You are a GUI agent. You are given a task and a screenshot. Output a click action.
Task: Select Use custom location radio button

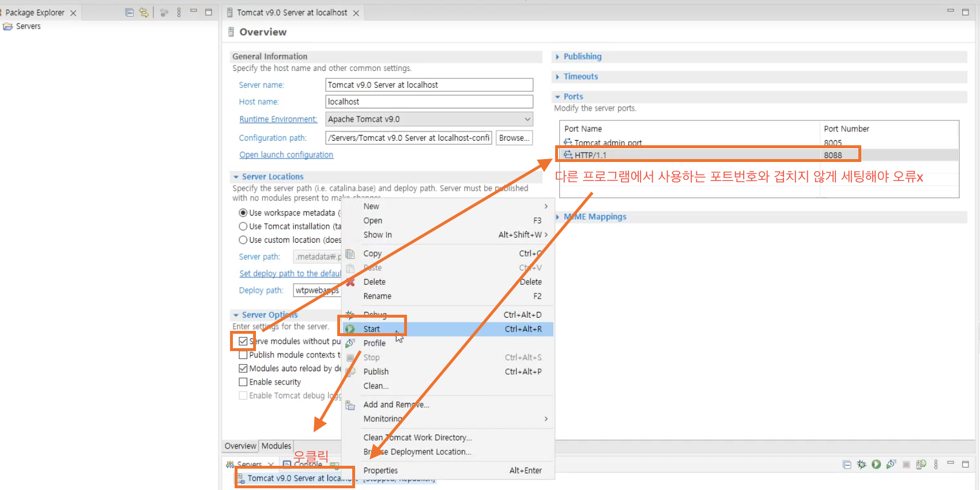tap(243, 240)
